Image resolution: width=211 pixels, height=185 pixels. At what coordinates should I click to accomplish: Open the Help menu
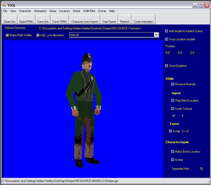(x=112, y=11)
